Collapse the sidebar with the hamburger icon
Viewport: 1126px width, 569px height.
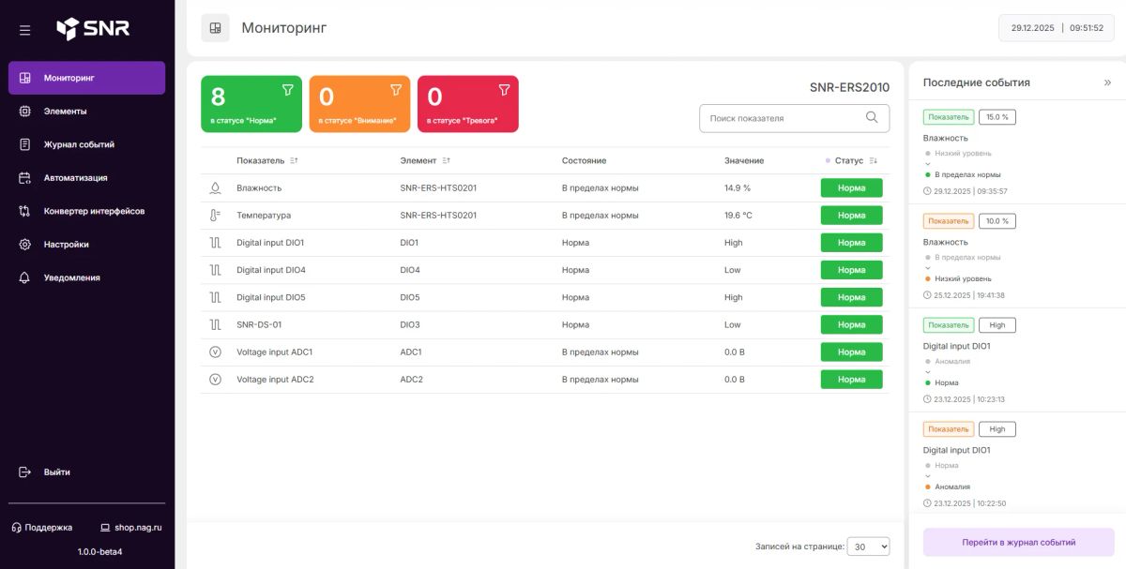24,30
